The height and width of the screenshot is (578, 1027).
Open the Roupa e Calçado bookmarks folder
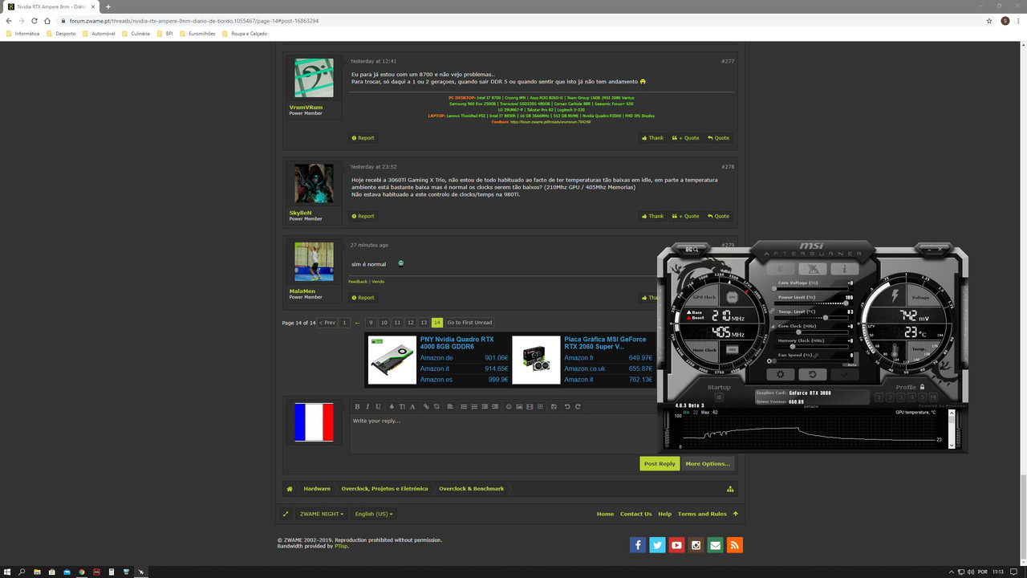click(245, 34)
